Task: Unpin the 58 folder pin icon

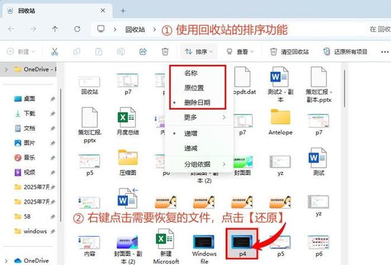Action: click(x=52, y=216)
